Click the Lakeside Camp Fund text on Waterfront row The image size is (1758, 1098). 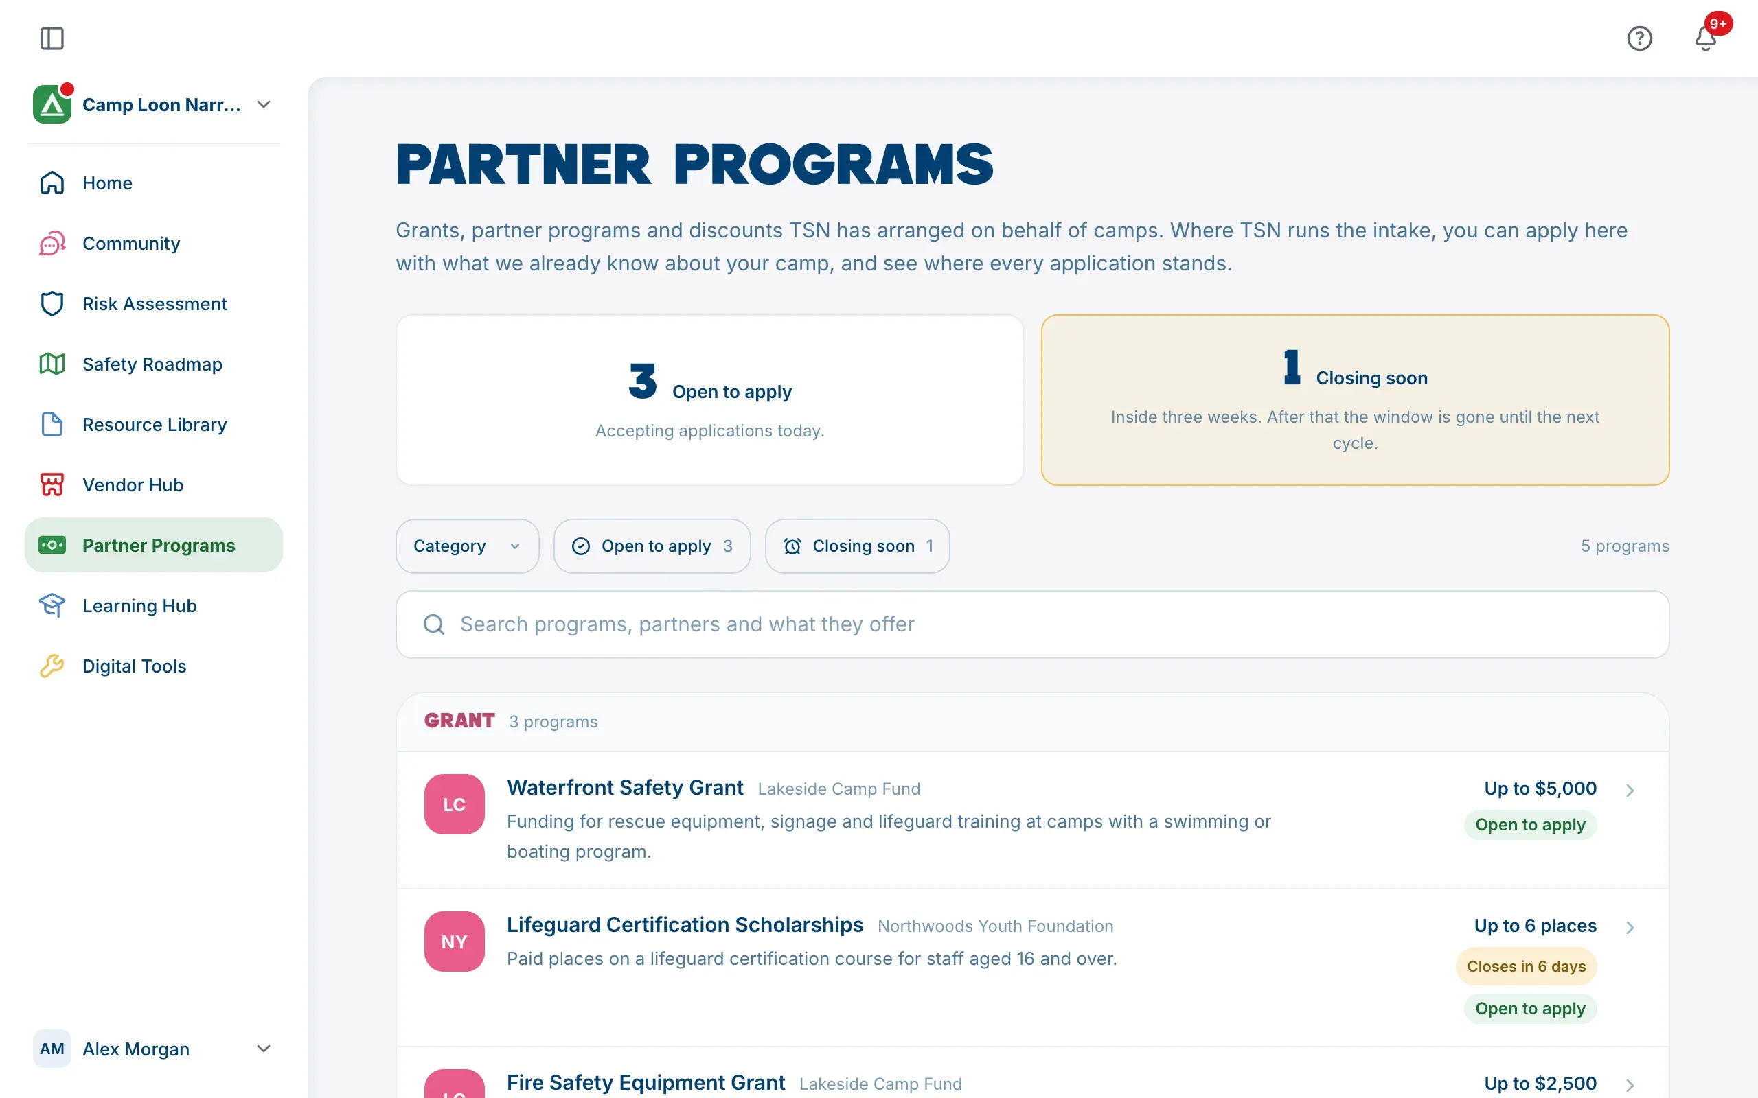[838, 789]
